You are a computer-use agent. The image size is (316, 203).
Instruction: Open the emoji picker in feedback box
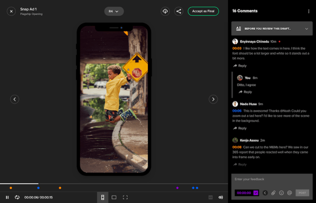click(x=282, y=193)
